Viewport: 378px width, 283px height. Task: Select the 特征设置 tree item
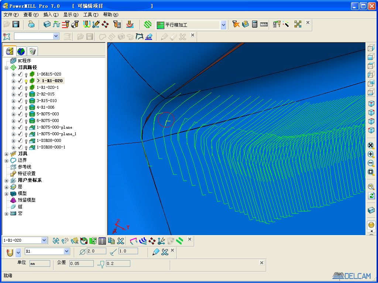click(x=27, y=174)
